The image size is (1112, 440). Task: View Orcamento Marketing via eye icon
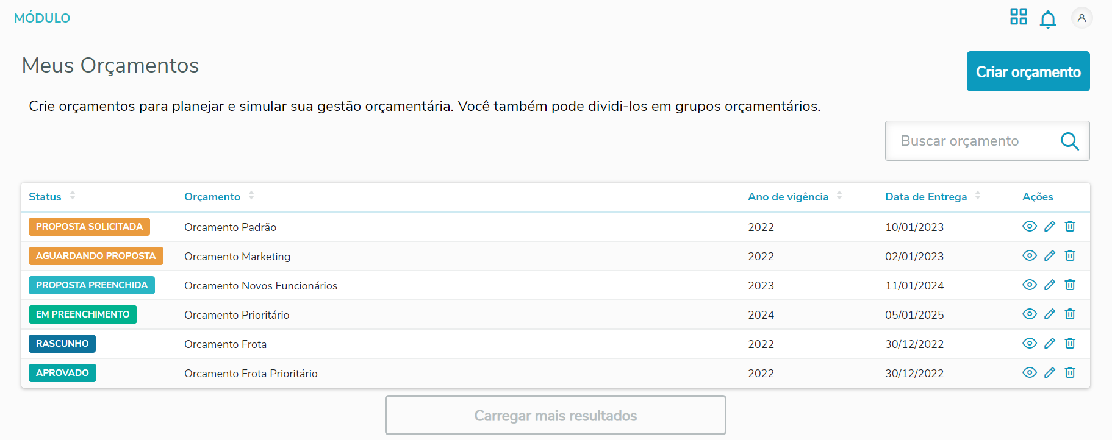(1030, 256)
